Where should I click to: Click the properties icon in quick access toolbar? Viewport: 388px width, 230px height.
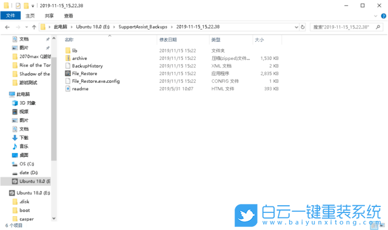point(18,5)
